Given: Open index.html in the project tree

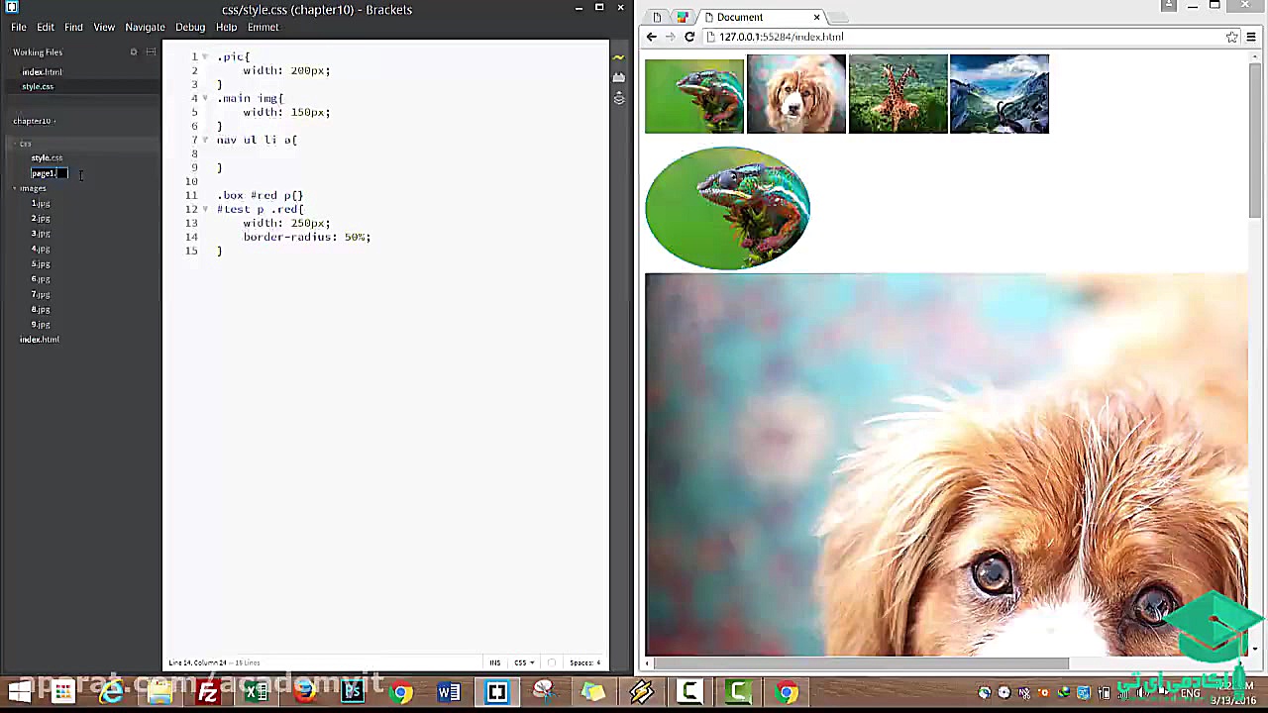Looking at the screenshot, I should click(x=40, y=339).
